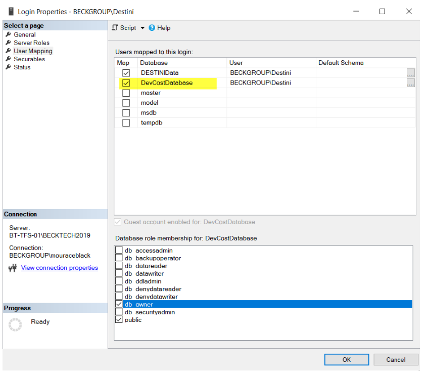Click the User Mapping page icon
The width and height of the screenshot is (428, 372).
(x=9, y=51)
